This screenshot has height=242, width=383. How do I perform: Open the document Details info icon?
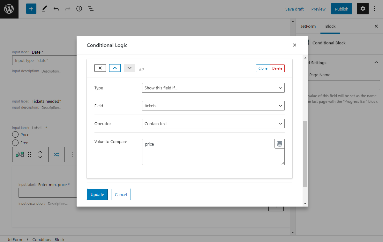[x=79, y=9]
